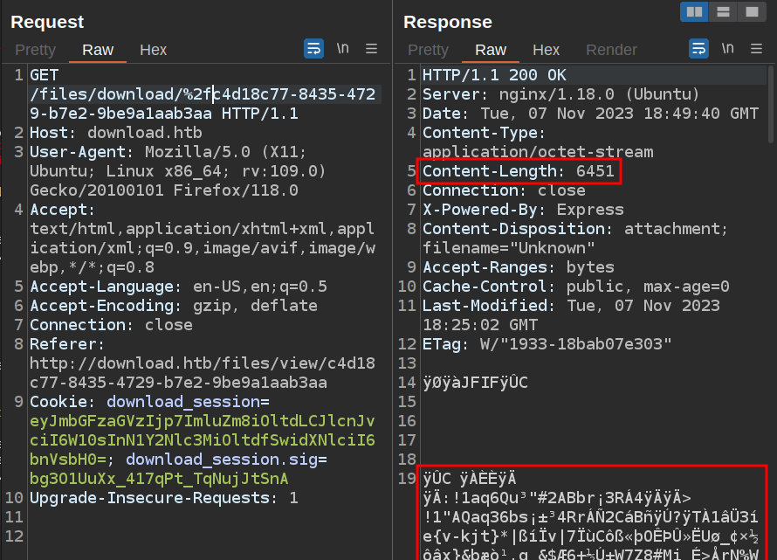Toggle word wrap in the Request panel
The height and width of the screenshot is (560, 777).
[x=313, y=49]
